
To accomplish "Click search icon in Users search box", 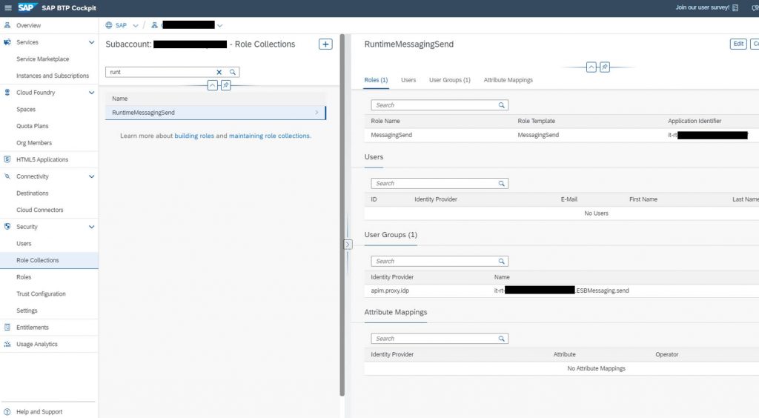I will (x=502, y=183).
